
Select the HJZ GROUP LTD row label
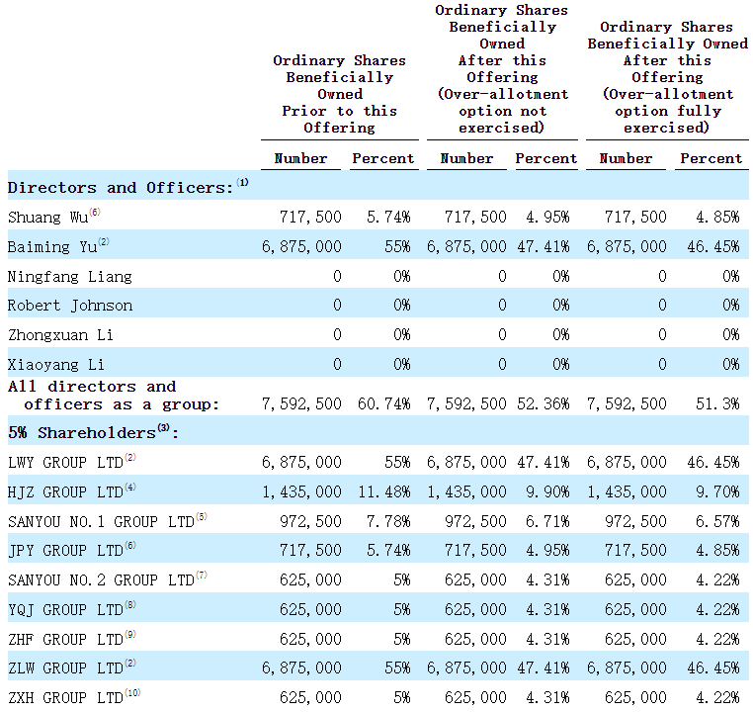64,491
